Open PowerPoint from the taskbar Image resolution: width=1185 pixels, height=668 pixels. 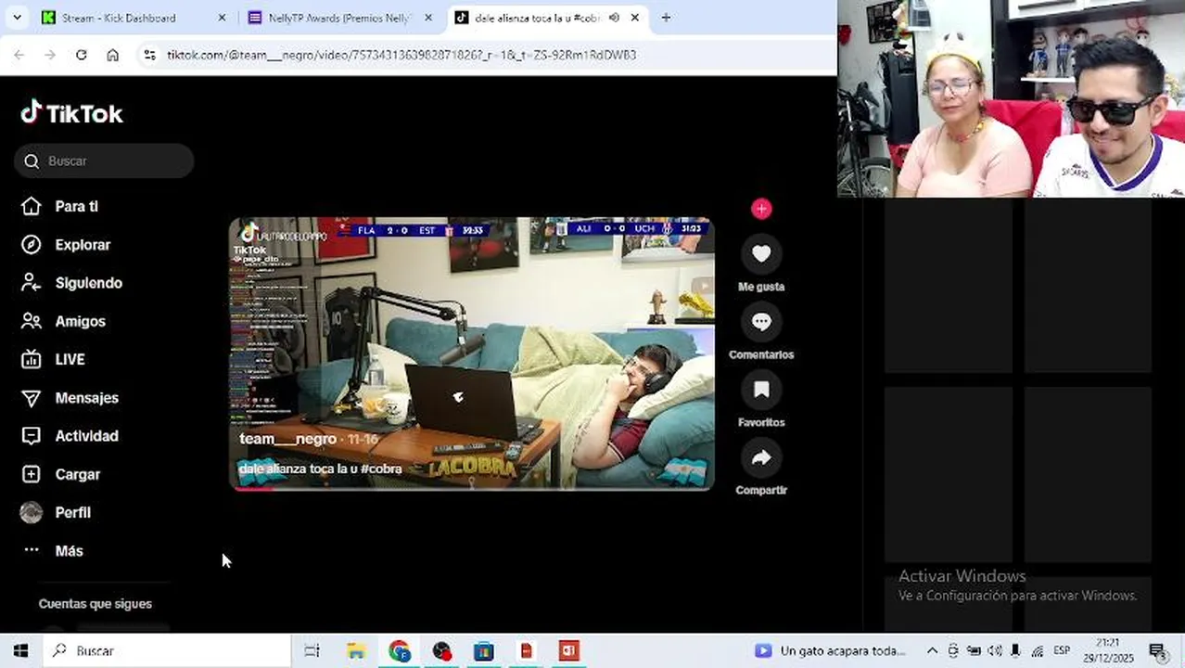[568, 650]
